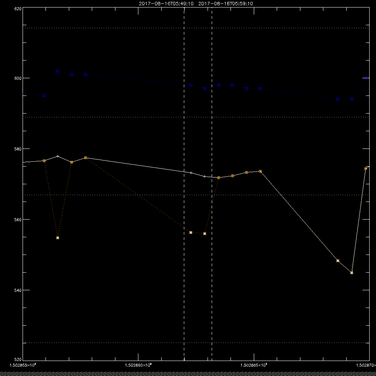Select the lowest orange marker near 545
This screenshot has width=376, height=376.
tap(352, 273)
